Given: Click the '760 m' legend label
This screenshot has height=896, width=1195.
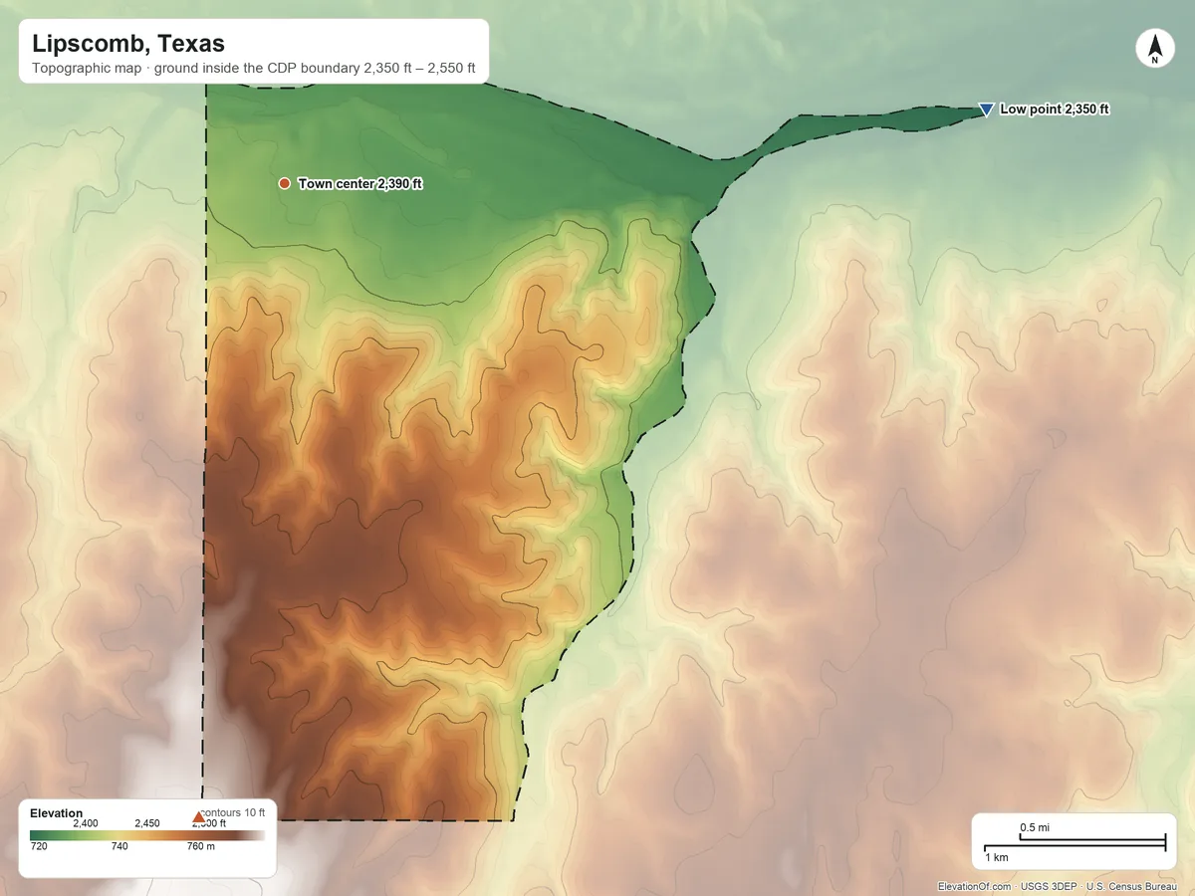Looking at the screenshot, I should pyautogui.click(x=201, y=847).
